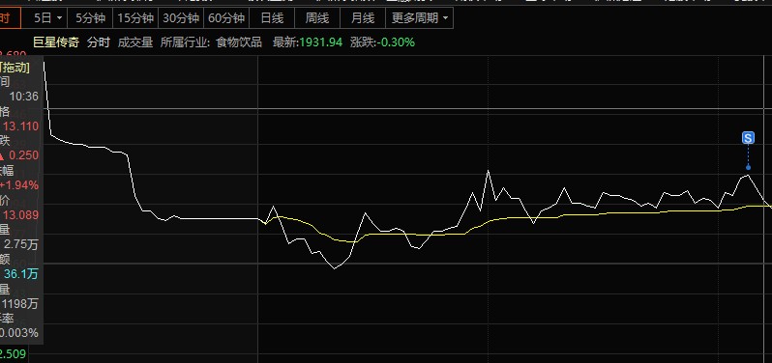The height and width of the screenshot is (363, 772).
Task: Click the 分时 label next to 巨星传奇
Action: 99,42
